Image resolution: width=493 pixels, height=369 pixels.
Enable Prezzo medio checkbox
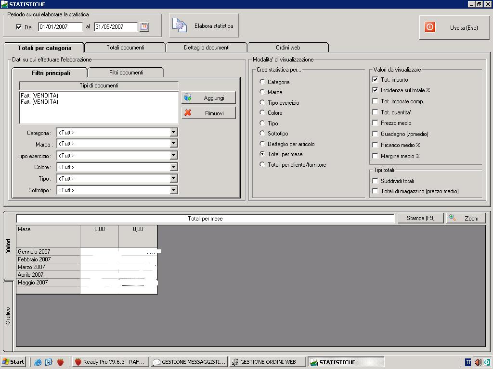coord(375,123)
